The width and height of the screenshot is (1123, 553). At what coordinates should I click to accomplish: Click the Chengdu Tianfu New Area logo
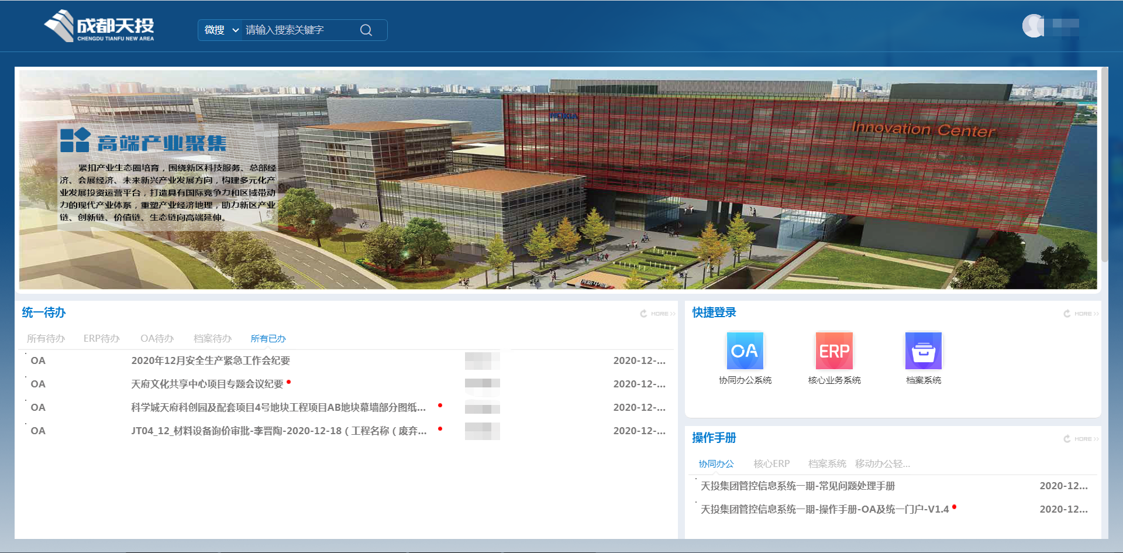pyautogui.click(x=99, y=26)
